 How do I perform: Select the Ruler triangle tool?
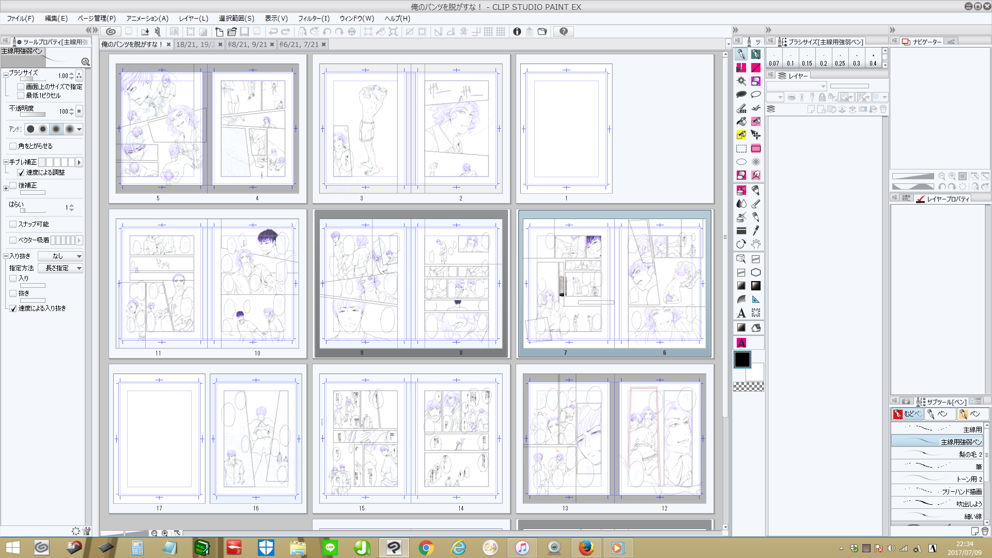point(756,299)
